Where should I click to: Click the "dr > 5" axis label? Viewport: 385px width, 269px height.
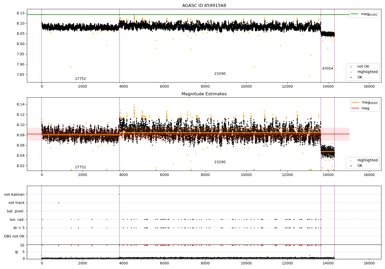click(x=19, y=228)
